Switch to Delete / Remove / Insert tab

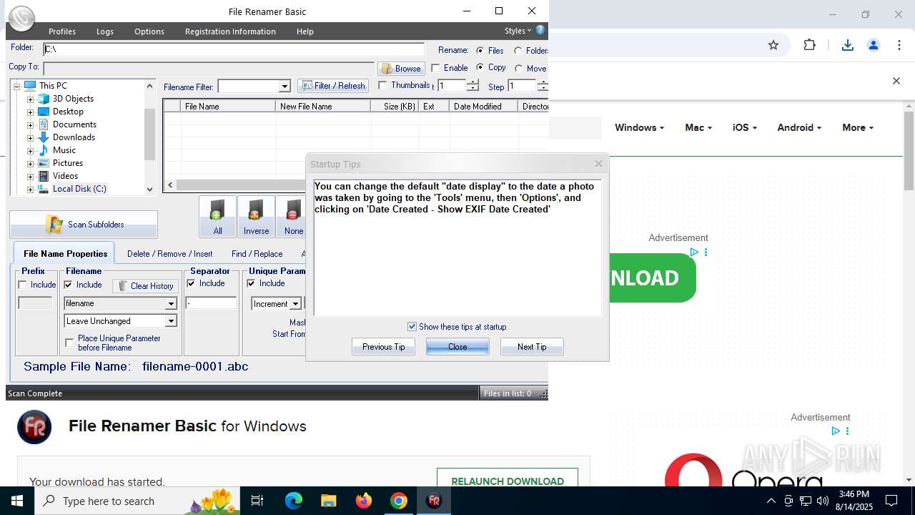click(169, 254)
